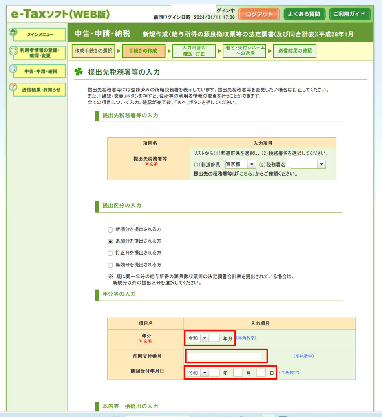This screenshot has height=417, width=382.
Task: Open the era dropdown for 前回受付年月日
Action: click(198, 373)
